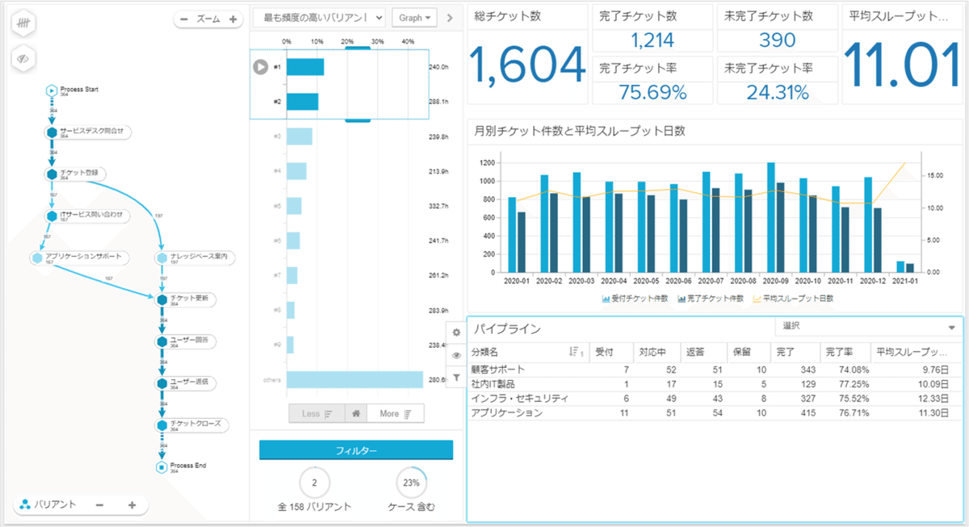Toggle the 完了チケット件数 legend item
Viewport: 969px width, 527px height.
[711, 298]
